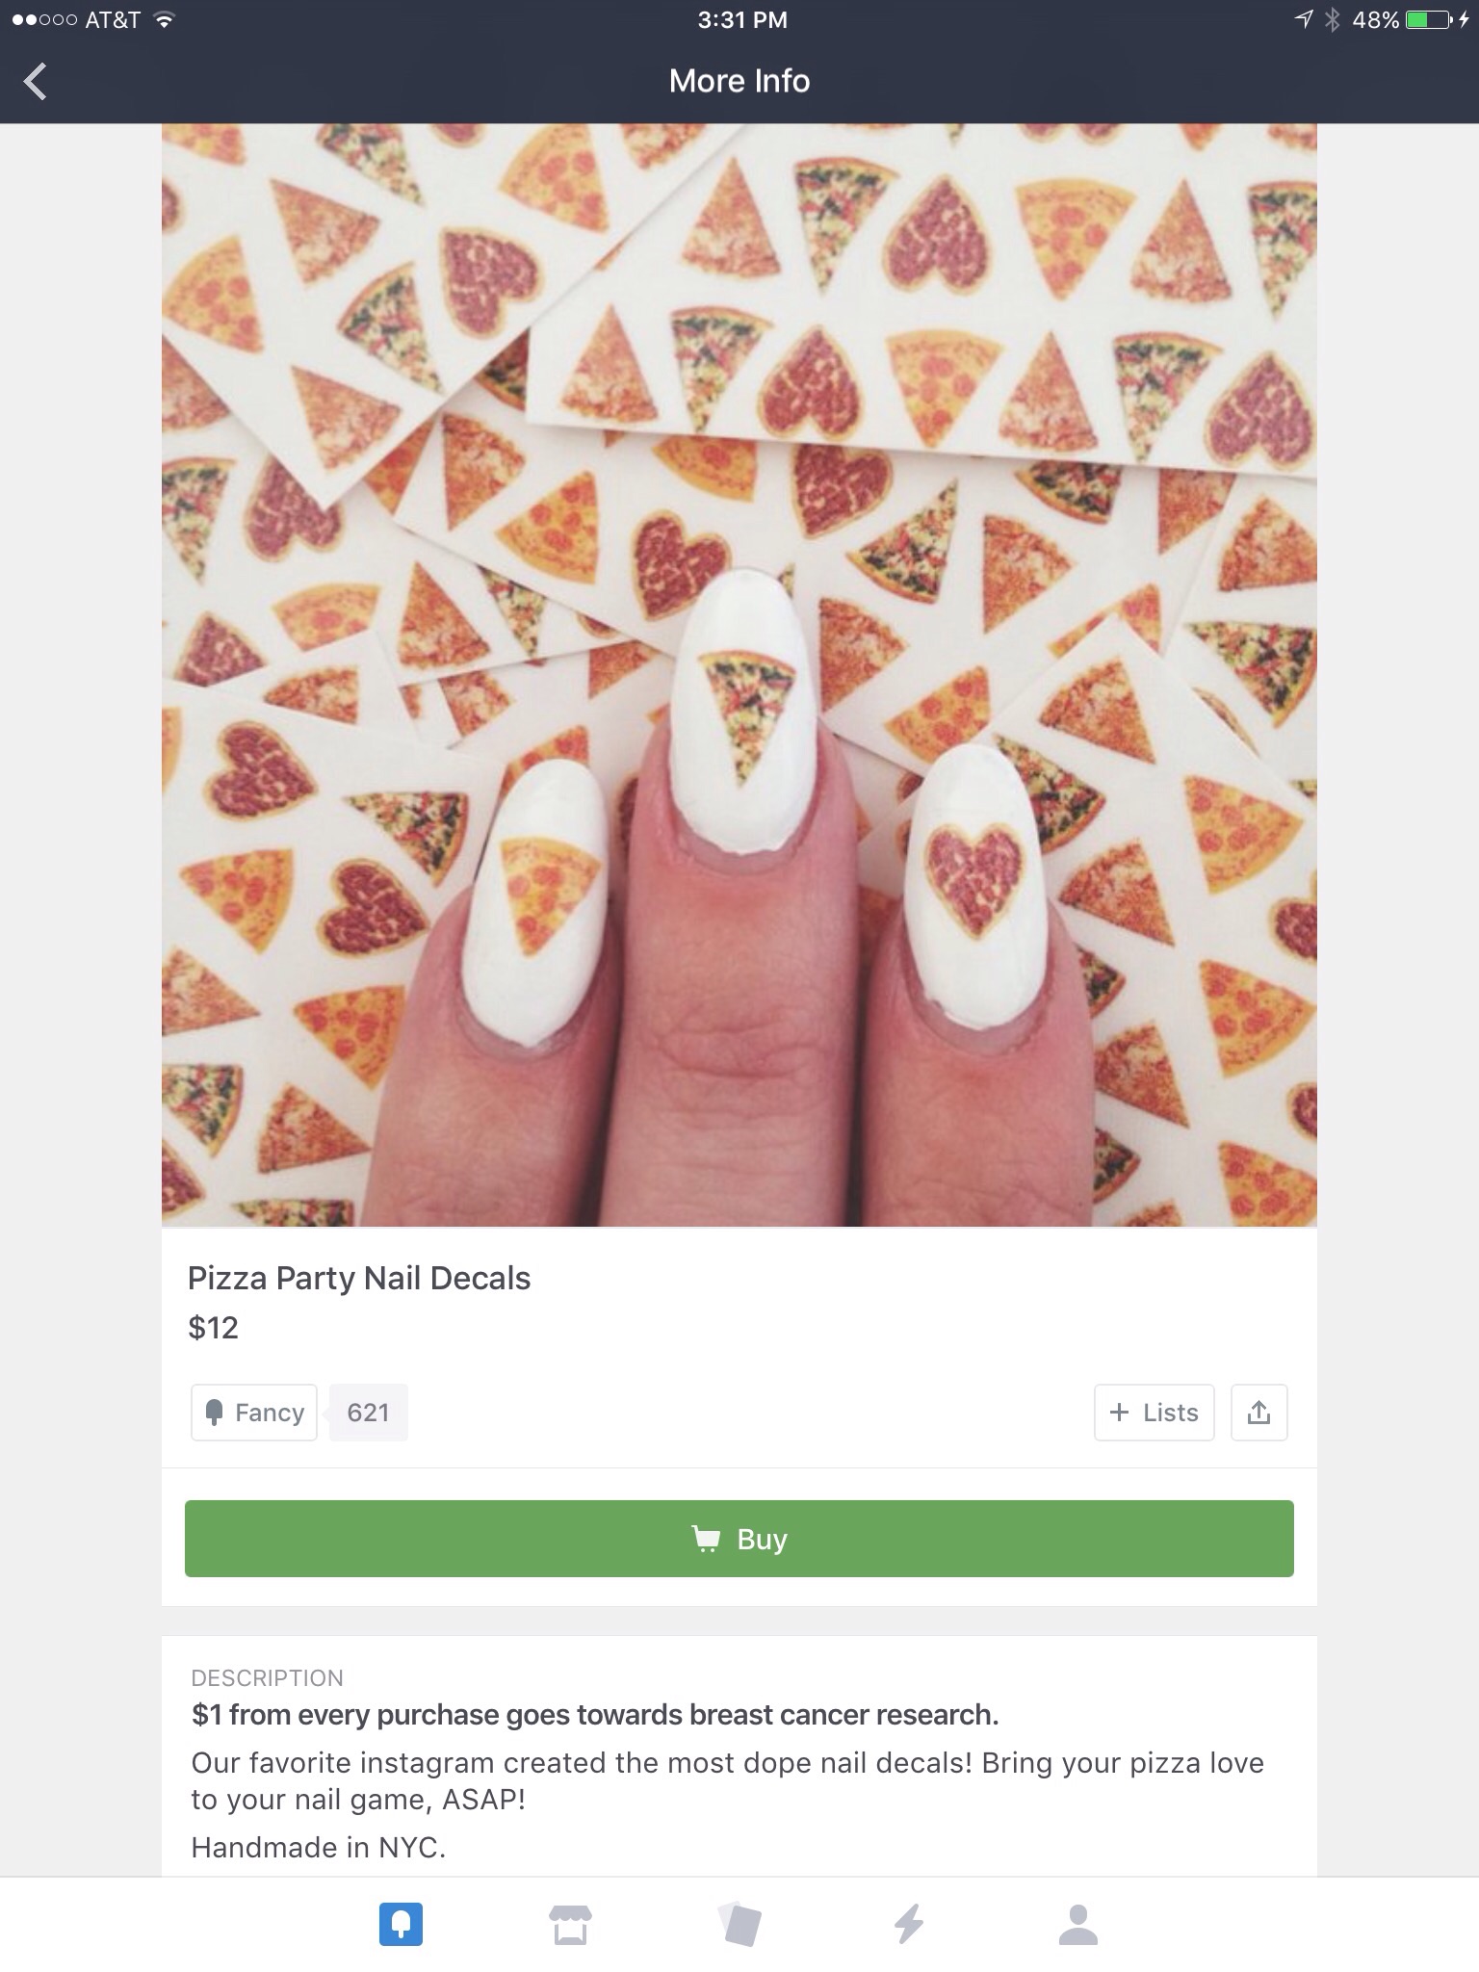This screenshot has width=1479, height=1972.
Task: Open the profile person tab icon
Action: coord(1077,1924)
